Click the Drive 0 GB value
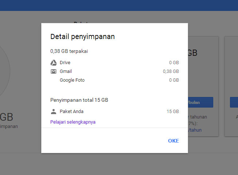This screenshot has height=175, width=238. [x=174, y=63]
